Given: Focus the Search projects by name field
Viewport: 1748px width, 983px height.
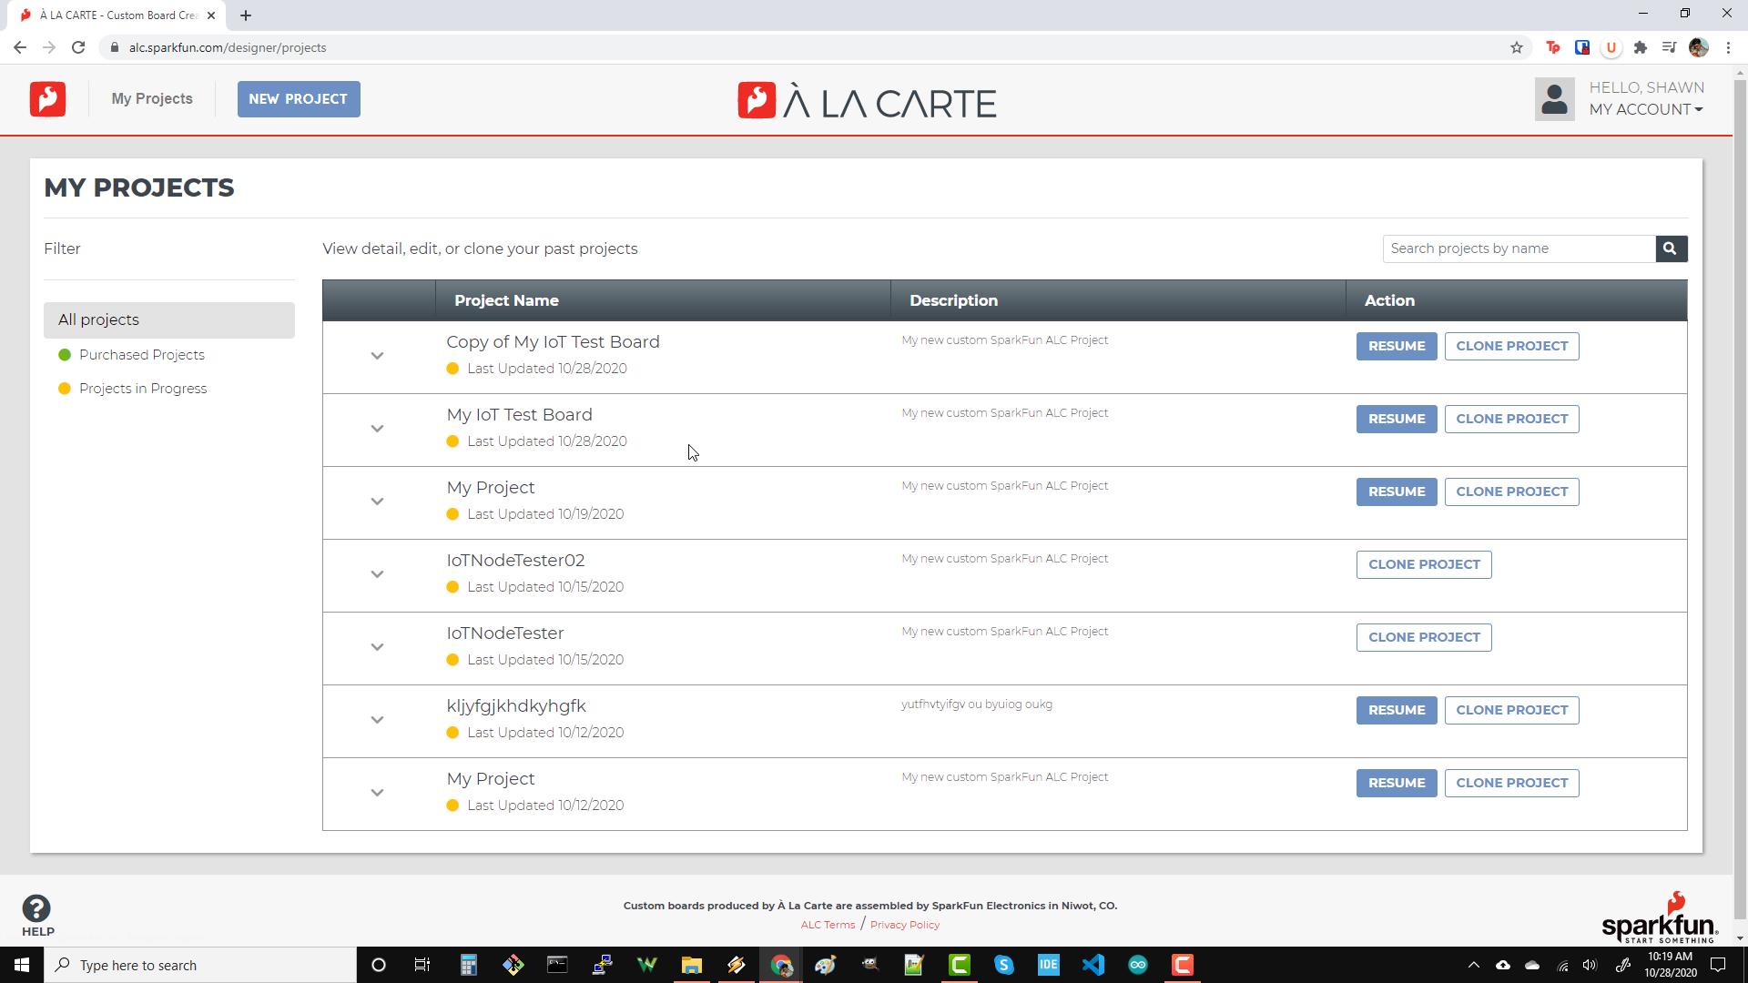Looking at the screenshot, I should click(x=1518, y=248).
